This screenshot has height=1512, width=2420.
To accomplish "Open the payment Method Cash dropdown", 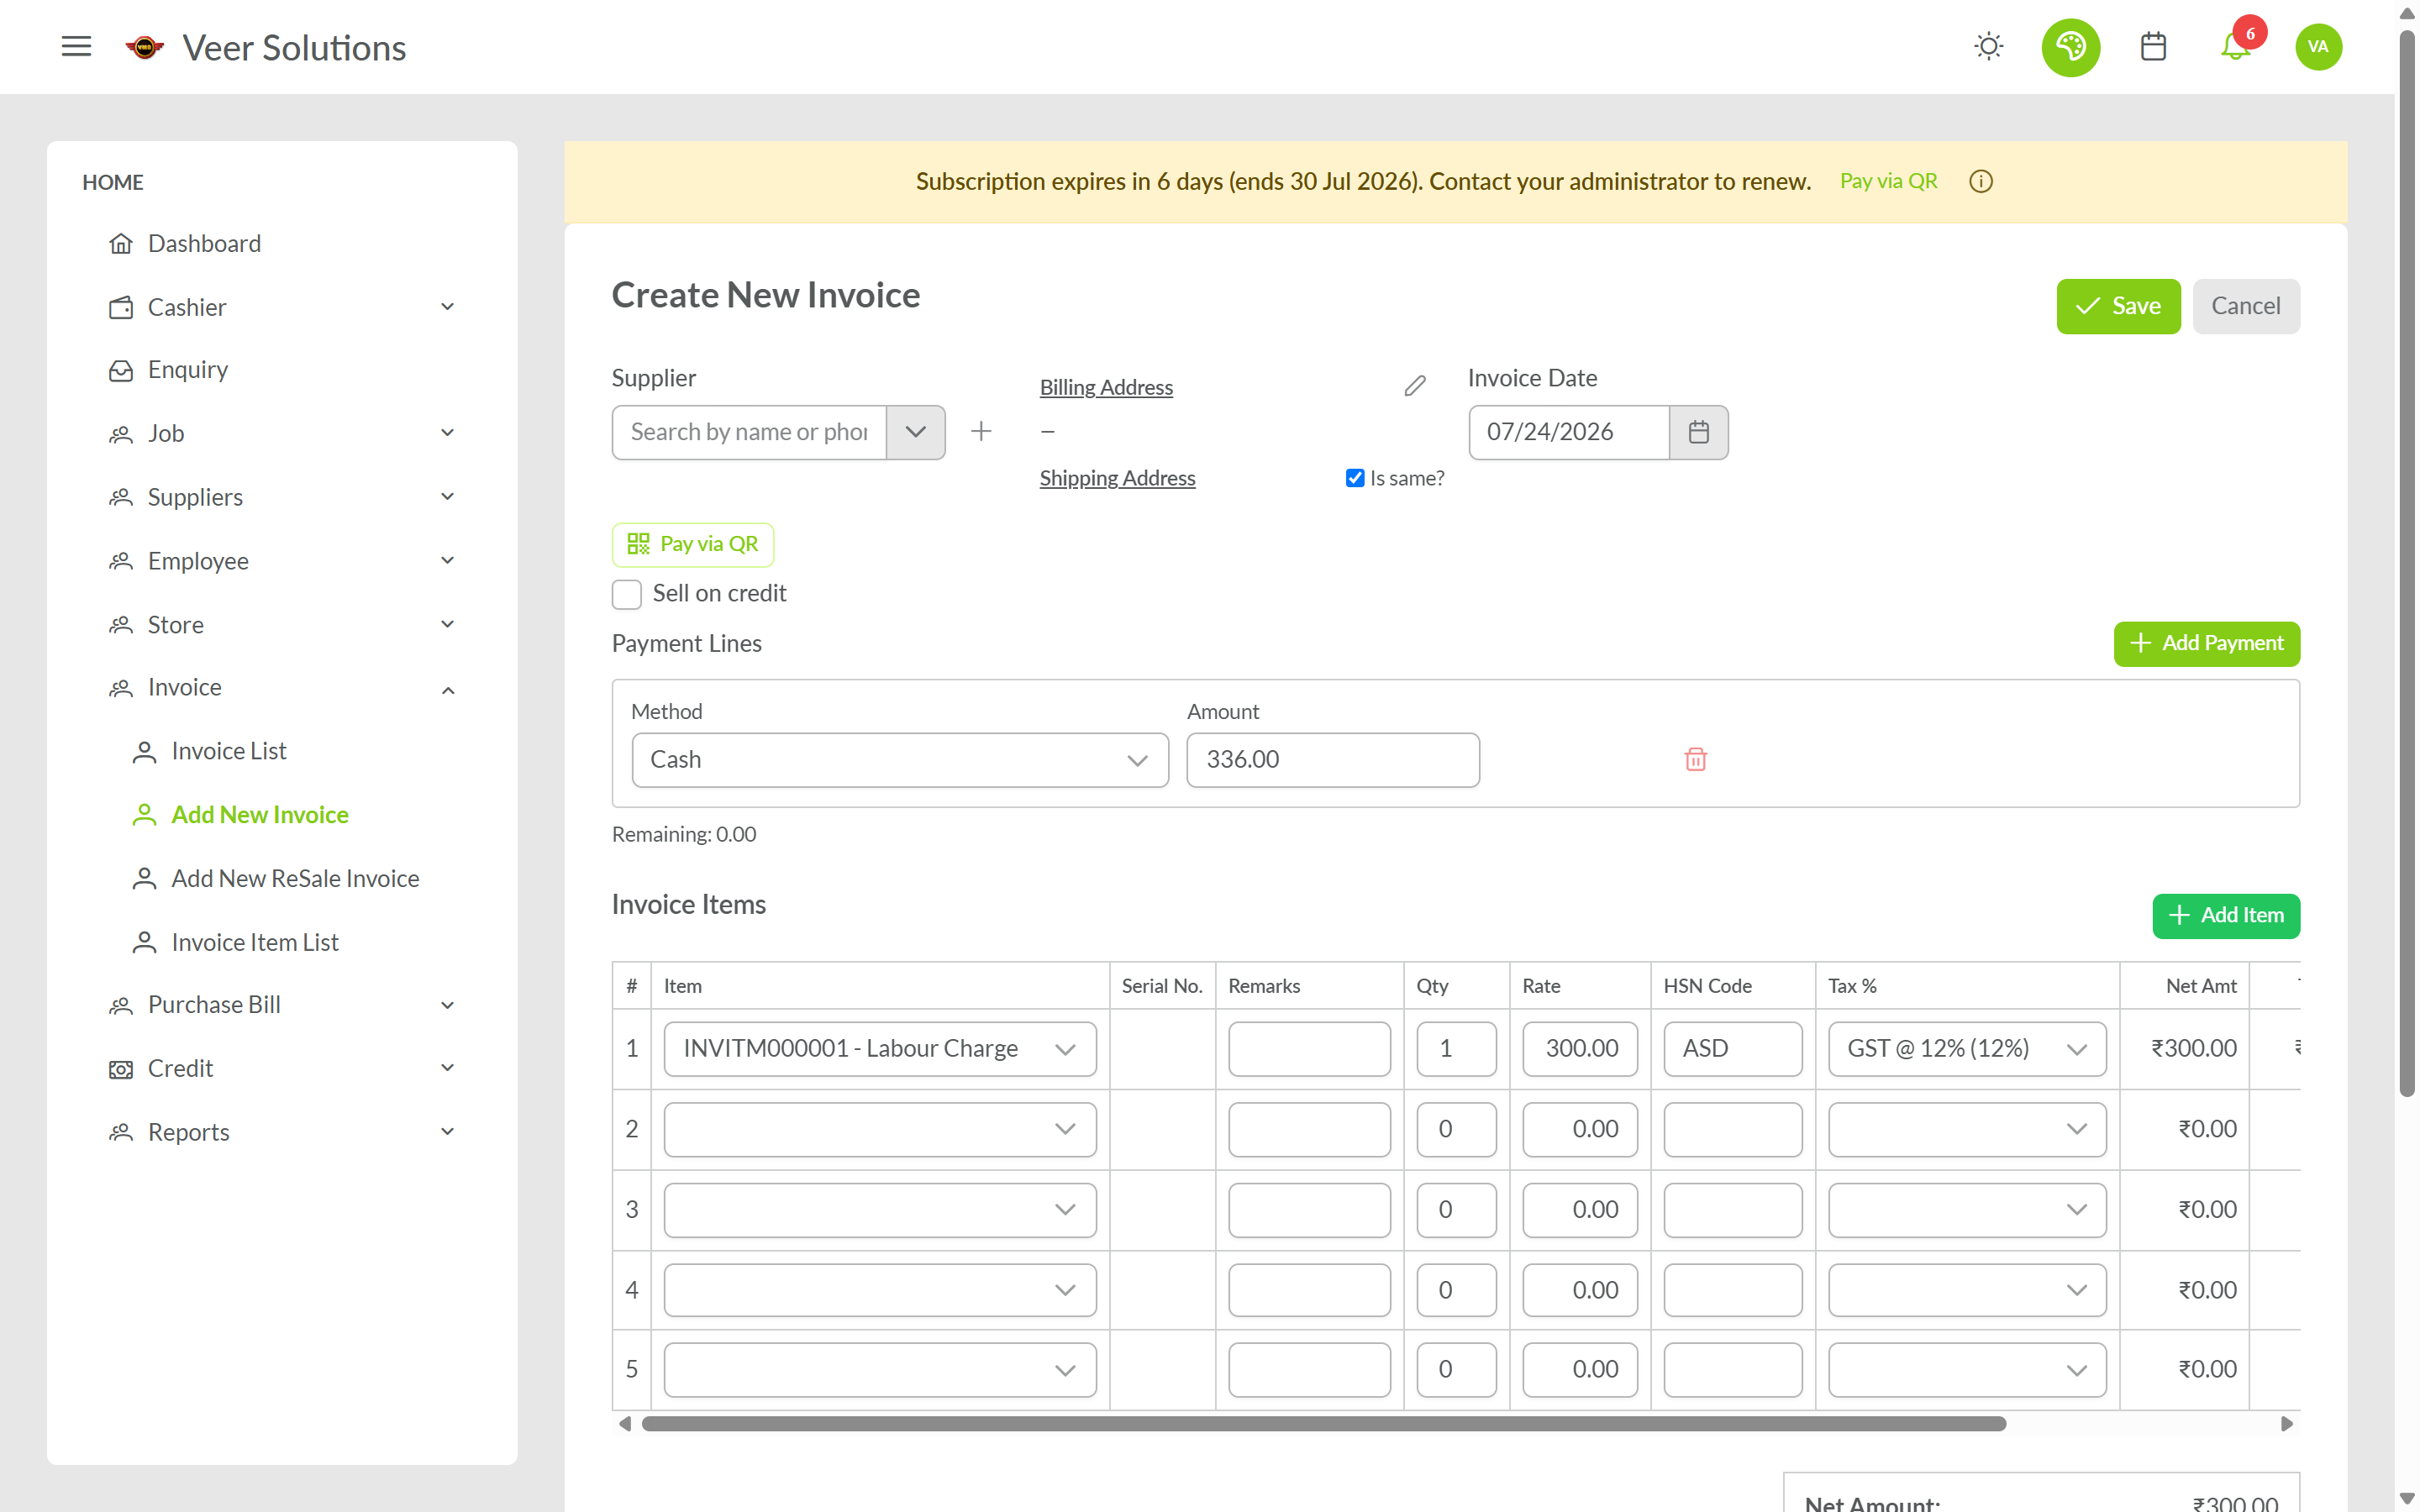I will point(900,760).
